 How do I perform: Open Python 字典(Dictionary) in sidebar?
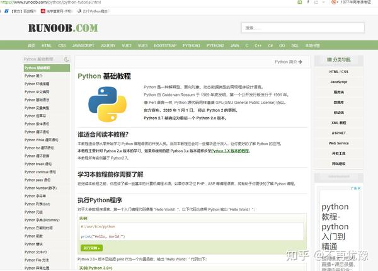pos(42,220)
